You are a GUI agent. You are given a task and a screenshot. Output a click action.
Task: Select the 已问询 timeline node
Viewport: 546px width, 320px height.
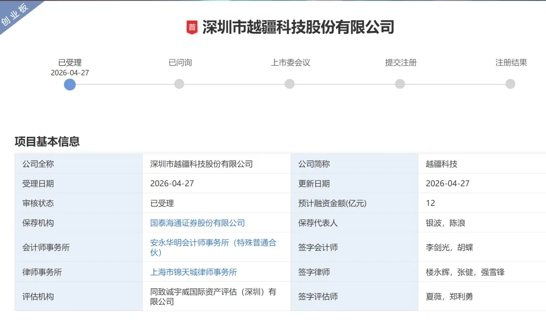(179, 84)
